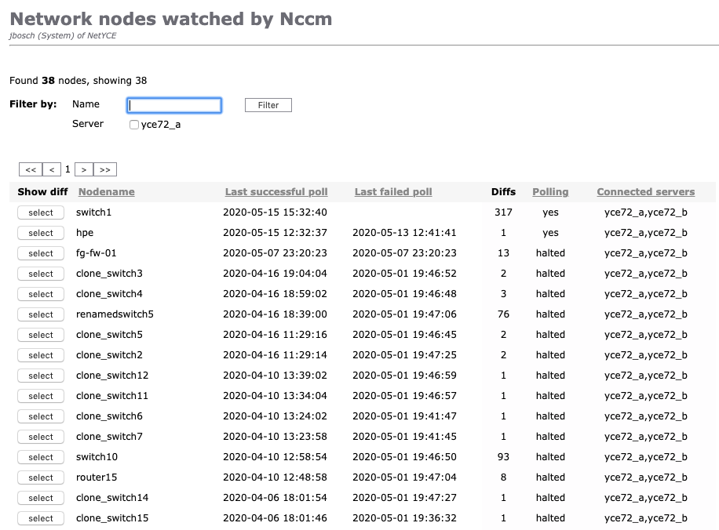Go to next page with > button
719x530 pixels.
tap(84, 169)
